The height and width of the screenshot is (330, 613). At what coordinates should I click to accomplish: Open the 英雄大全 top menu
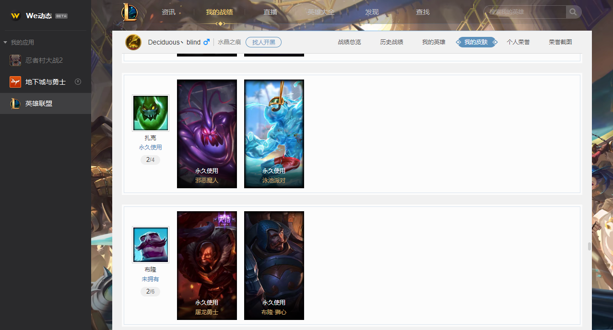(x=321, y=12)
